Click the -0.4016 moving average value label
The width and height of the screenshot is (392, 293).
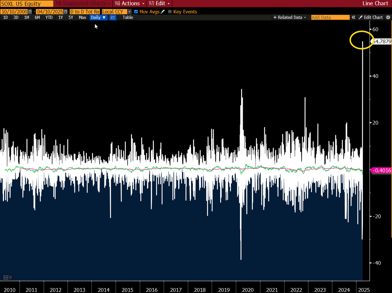point(382,170)
